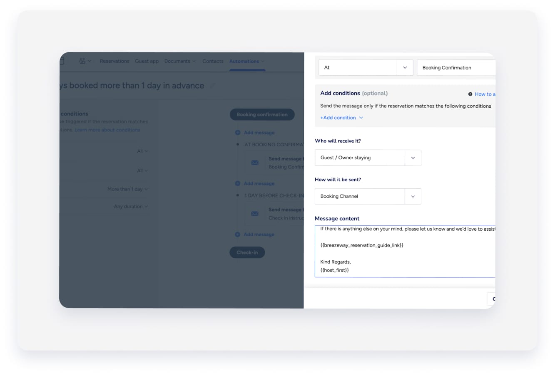This screenshot has height=375, width=555.
Task: Click the Learn more about conditions link
Action: coord(107,130)
